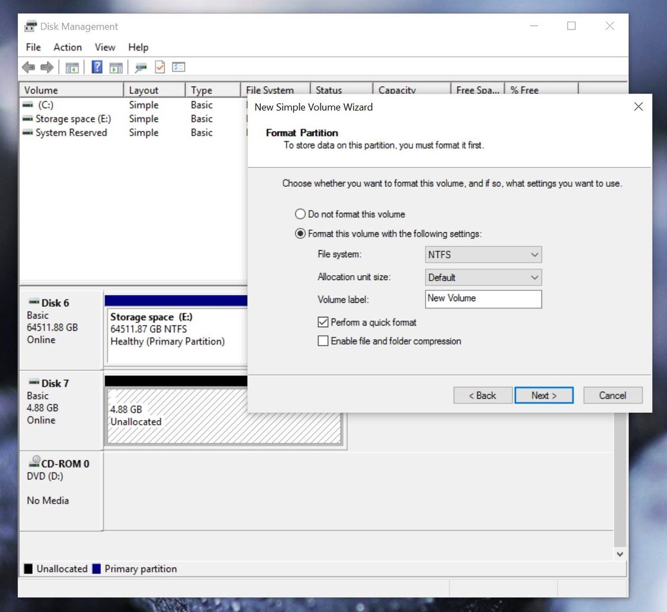Click the Properties checkmark page toolbar icon

(x=160, y=67)
